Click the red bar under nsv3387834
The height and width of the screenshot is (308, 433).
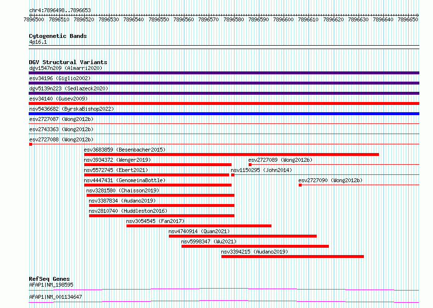pos(162,205)
